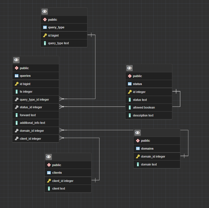
Task: Select 'query_type_id integer' column
Action: (35, 99)
